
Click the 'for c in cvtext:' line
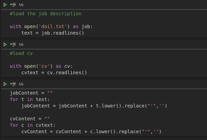pos(33,125)
